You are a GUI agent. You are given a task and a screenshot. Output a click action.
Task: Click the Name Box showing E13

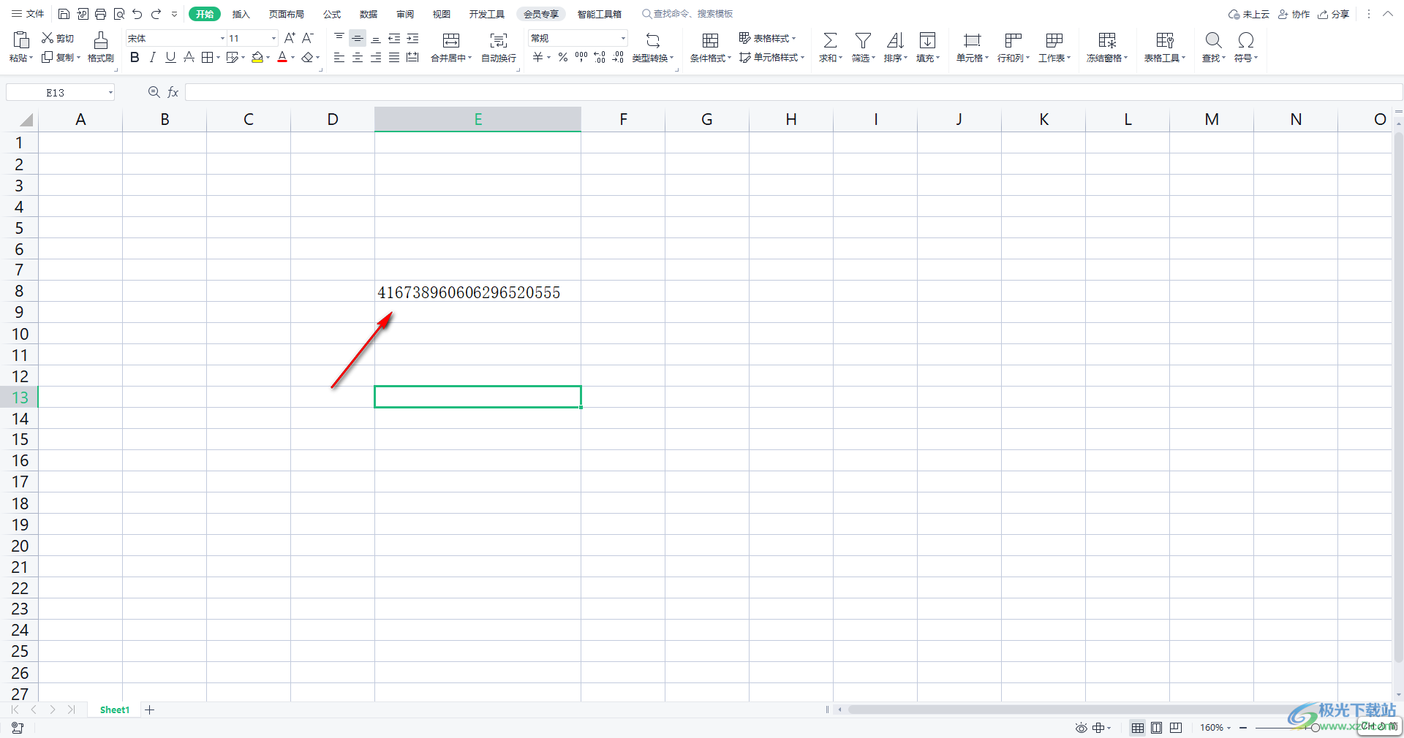pyautogui.click(x=60, y=92)
